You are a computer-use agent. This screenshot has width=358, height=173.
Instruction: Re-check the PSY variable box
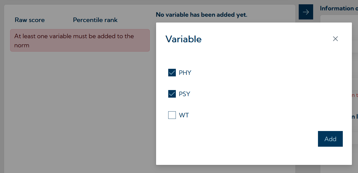point(172,94)
